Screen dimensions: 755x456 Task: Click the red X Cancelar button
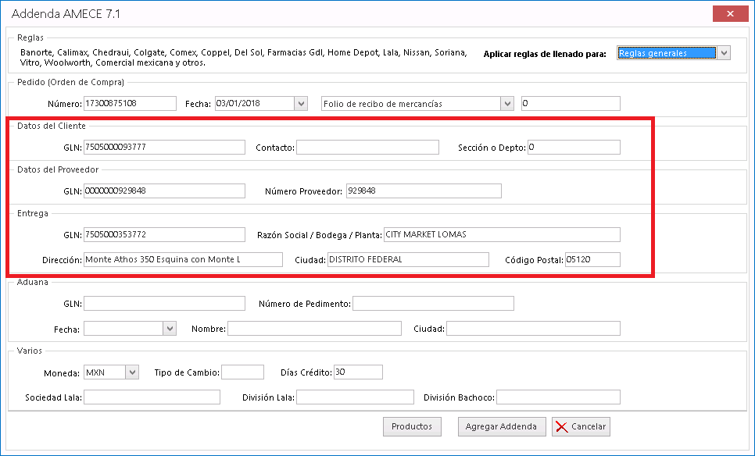580,426
